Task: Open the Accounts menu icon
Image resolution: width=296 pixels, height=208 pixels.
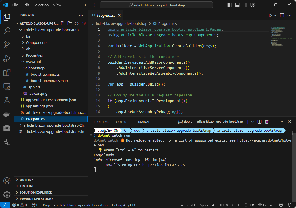Action: 7,181
